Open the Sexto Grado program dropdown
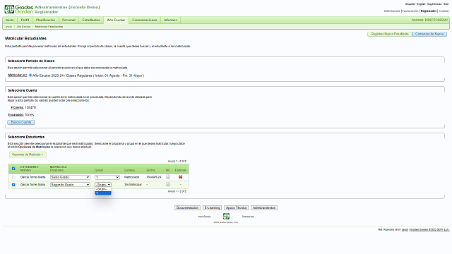Screen dimensions: 452x254 70,177
